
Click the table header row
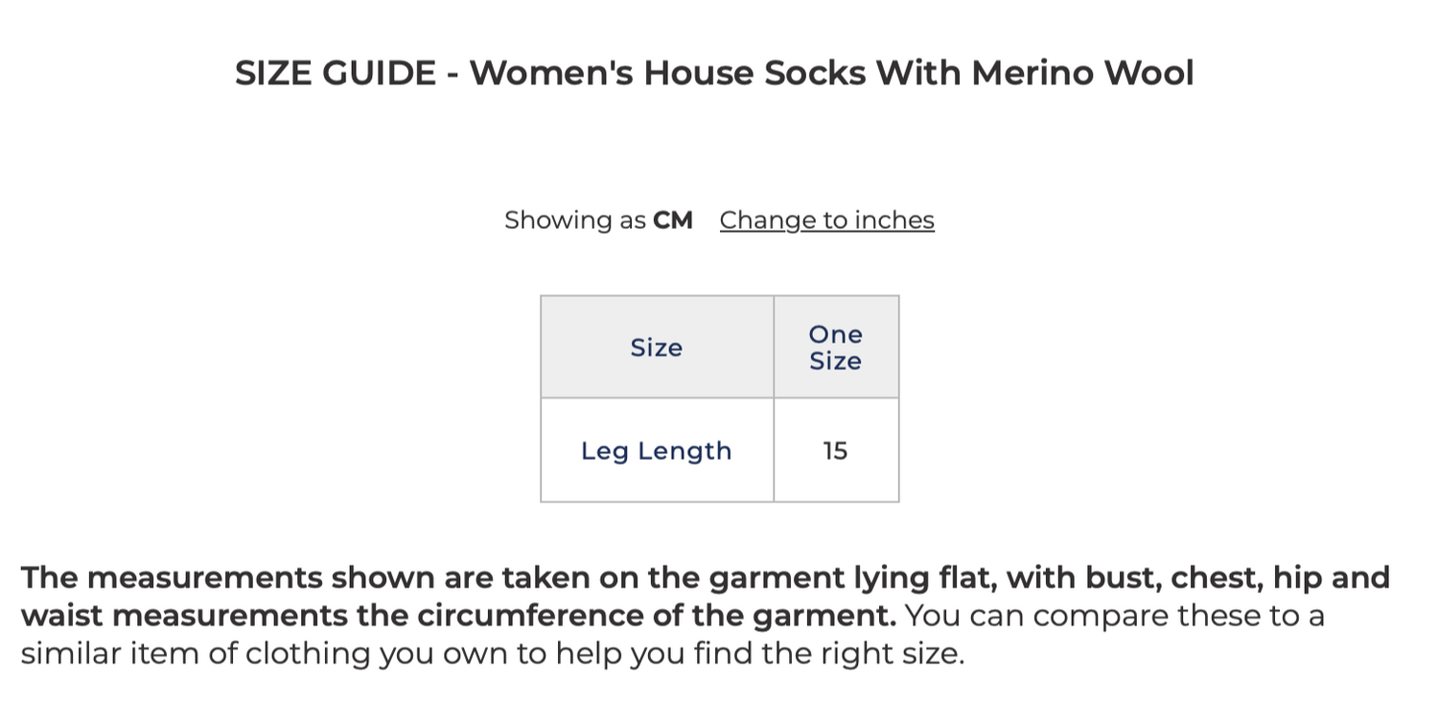(720, 347)
